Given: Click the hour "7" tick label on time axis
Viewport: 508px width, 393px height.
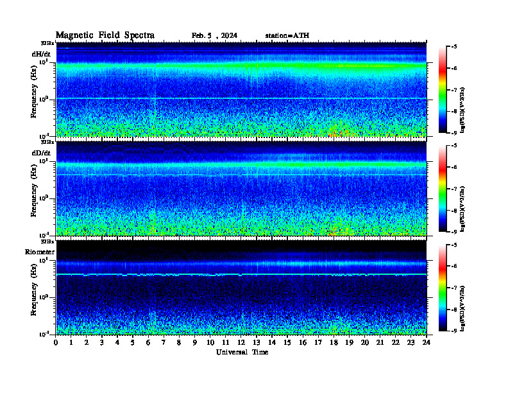Looking at the screenshot, I should click(x=164, y=343).
